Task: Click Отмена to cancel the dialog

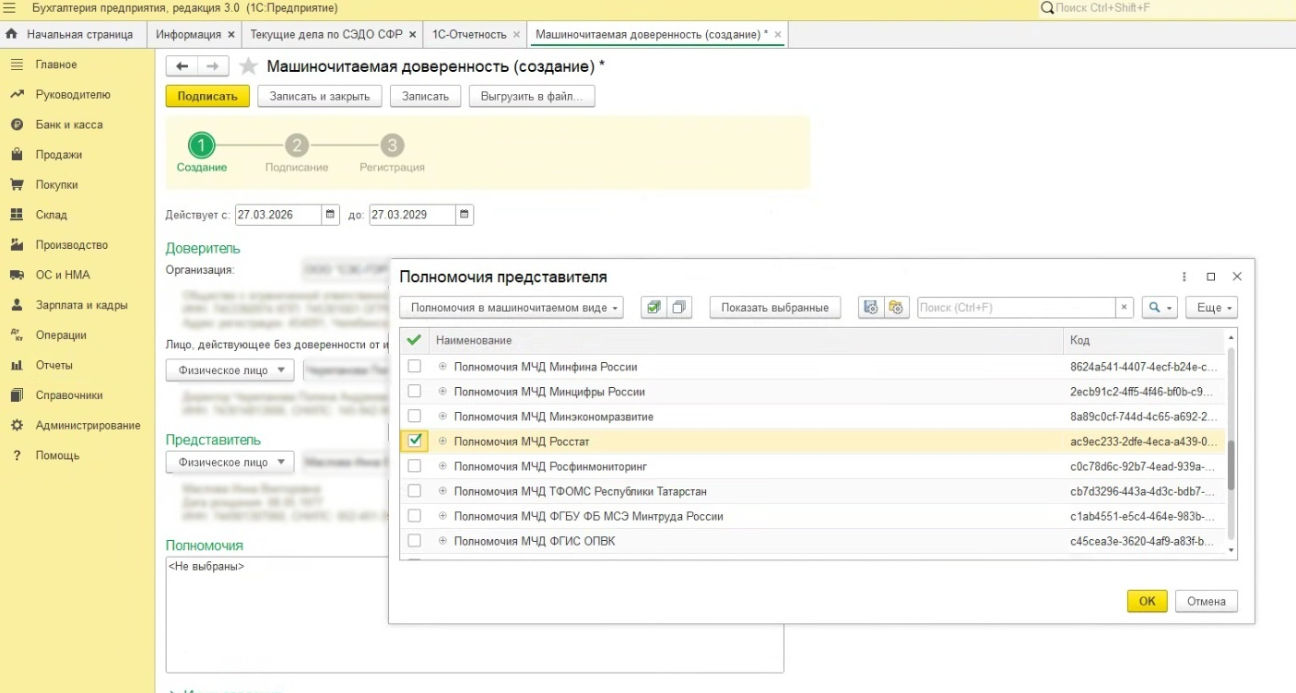Action: [1207, 601]
